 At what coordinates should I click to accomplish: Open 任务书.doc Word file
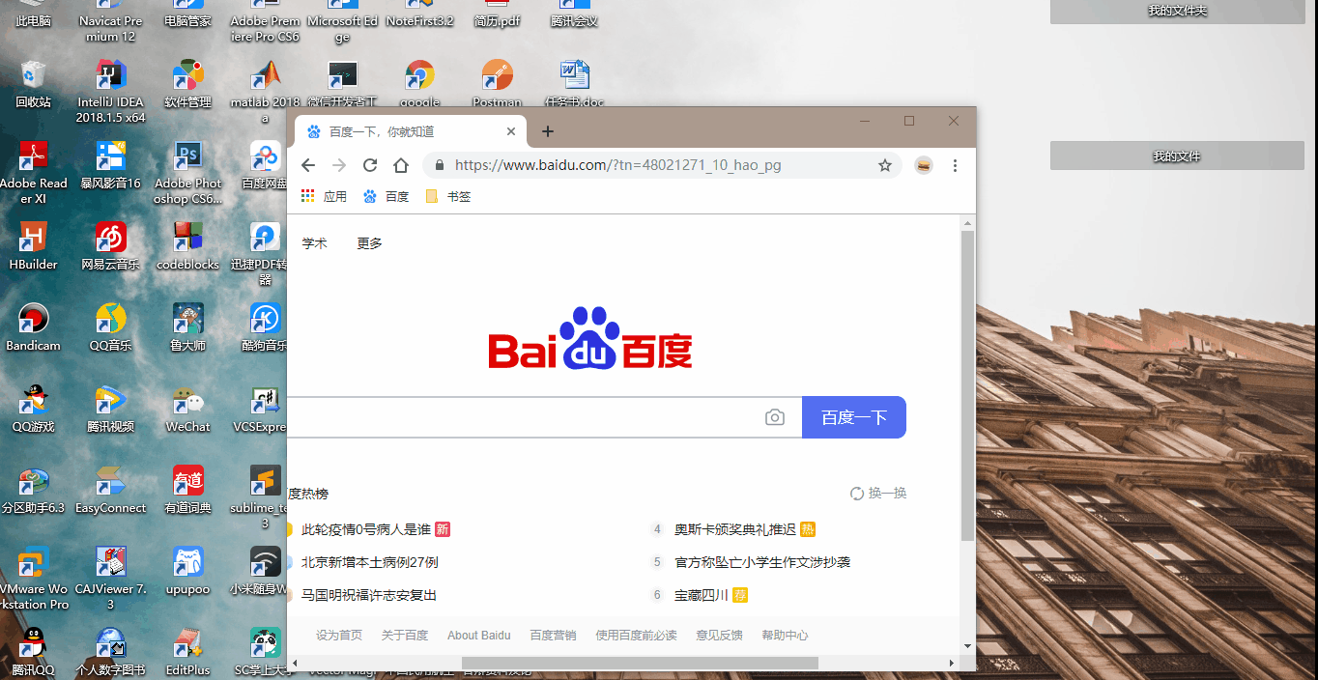(574, 83)
